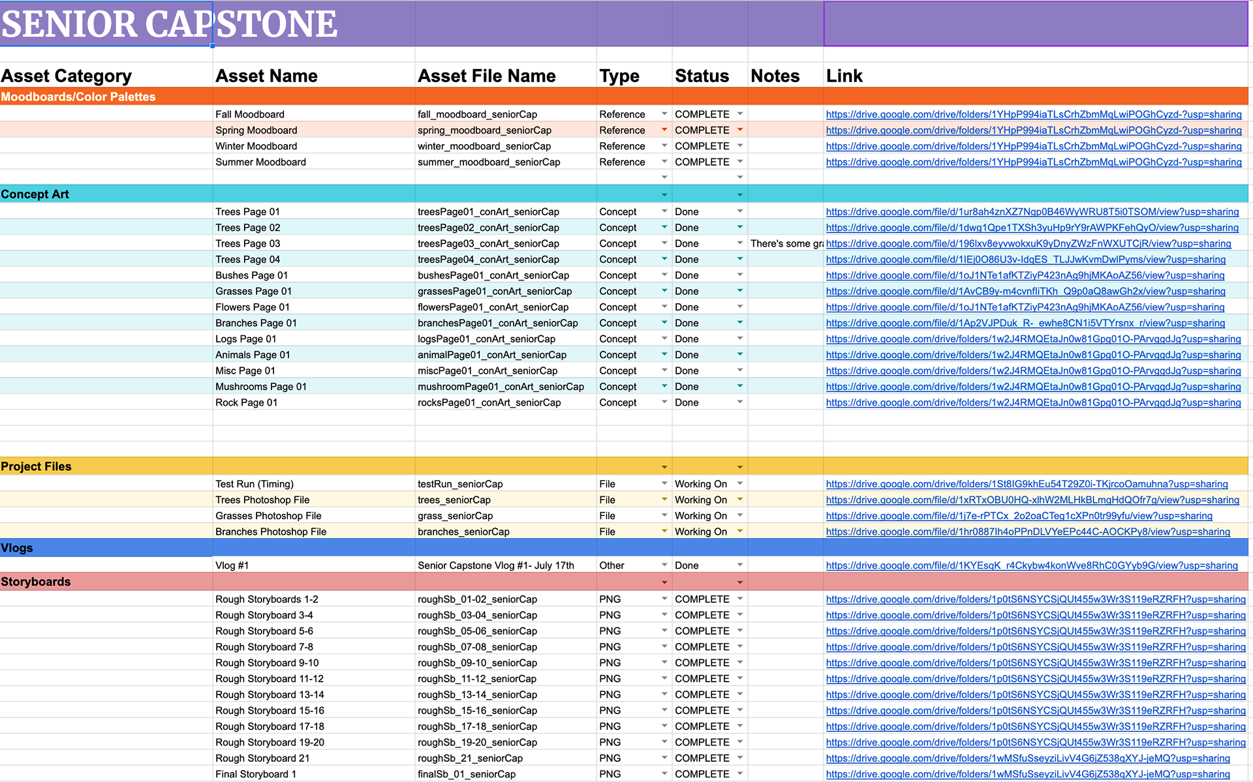Select the Asset File Name header cell
The height and width of the screenshot is (782, 1253).
point(506,76)
